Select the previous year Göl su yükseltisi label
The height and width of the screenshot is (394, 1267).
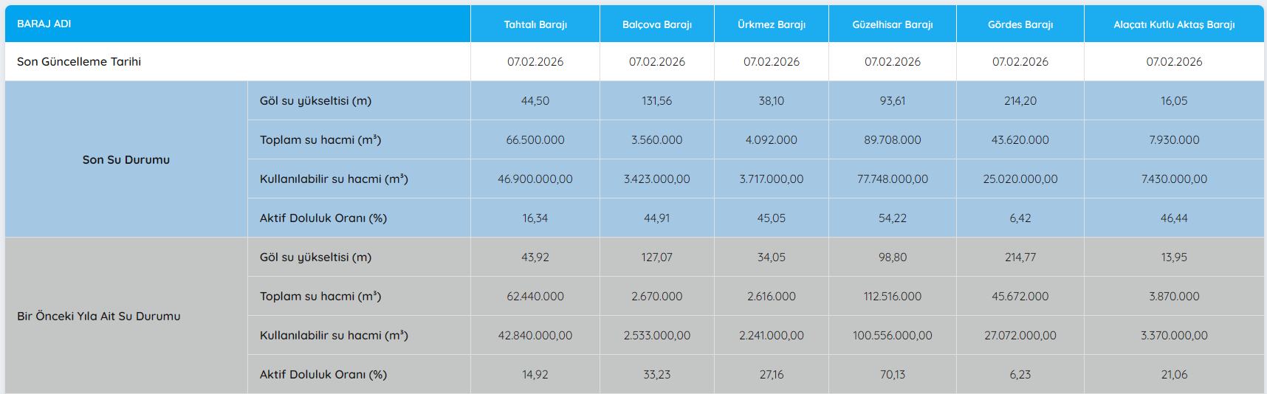pyautogui.click(x=315, y=258)
